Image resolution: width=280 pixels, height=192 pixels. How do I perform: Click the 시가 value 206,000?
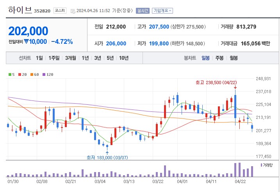[x=116, y=43]
